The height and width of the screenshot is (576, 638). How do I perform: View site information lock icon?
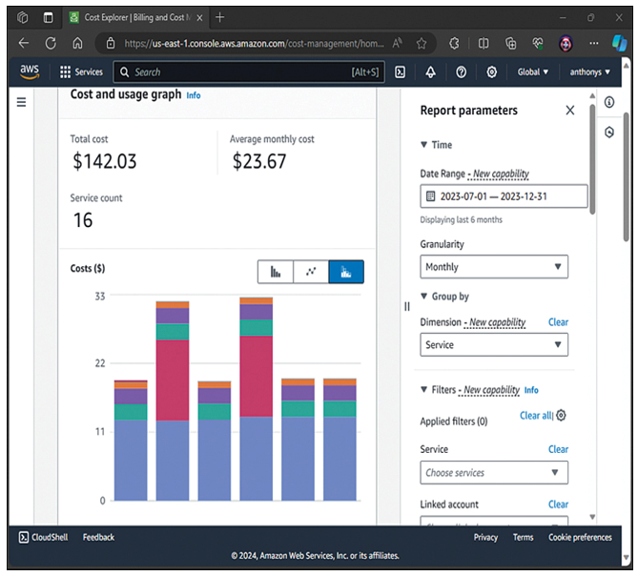coord(111,43)
